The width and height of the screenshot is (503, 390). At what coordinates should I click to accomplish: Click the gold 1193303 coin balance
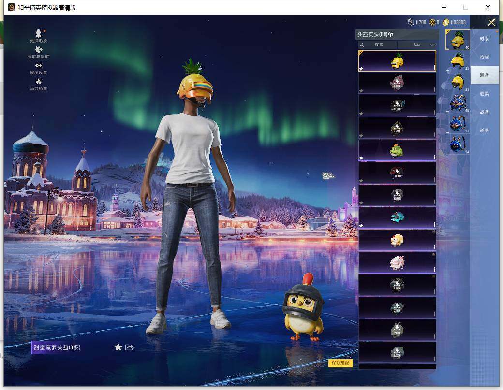(454, 22)
